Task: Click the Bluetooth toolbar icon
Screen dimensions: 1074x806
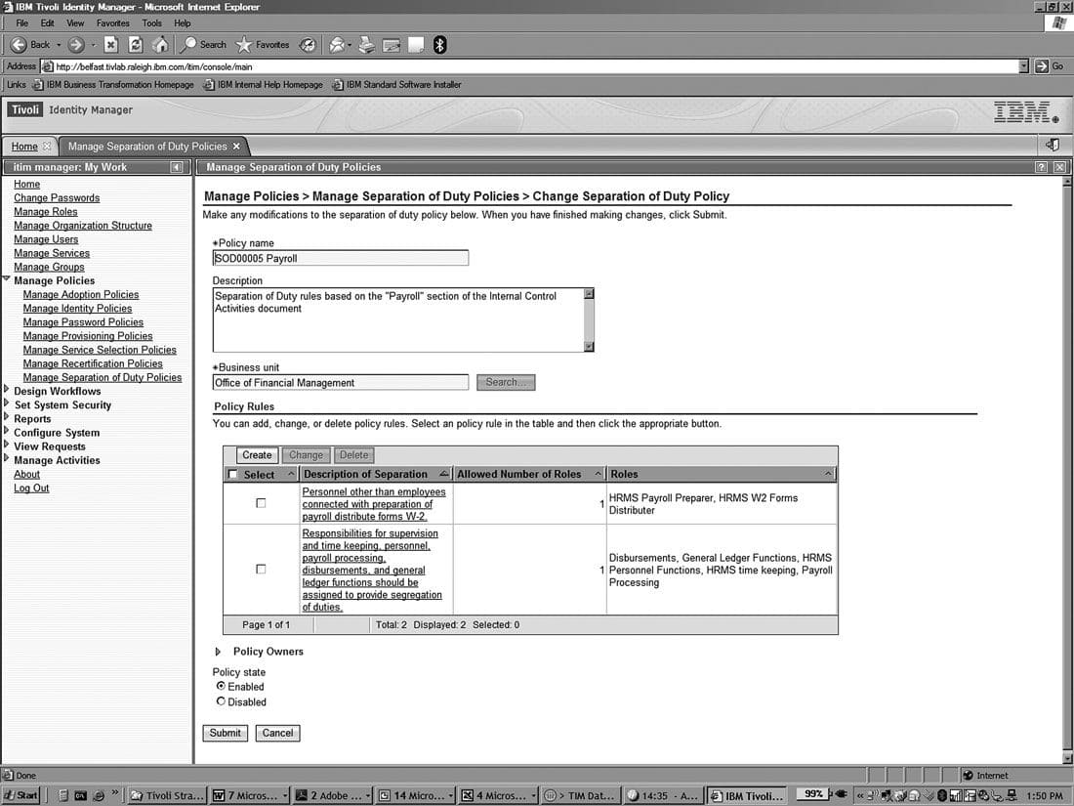Action: [x=439, y=45]
